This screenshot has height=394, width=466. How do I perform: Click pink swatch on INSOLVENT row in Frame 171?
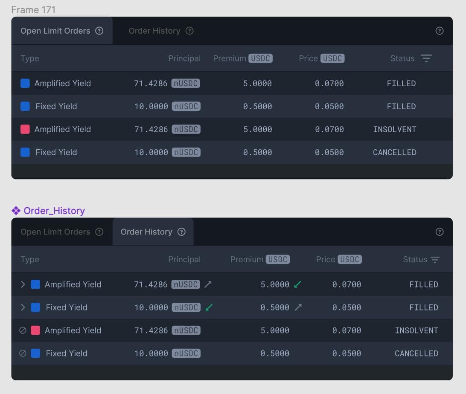(25, 129)
